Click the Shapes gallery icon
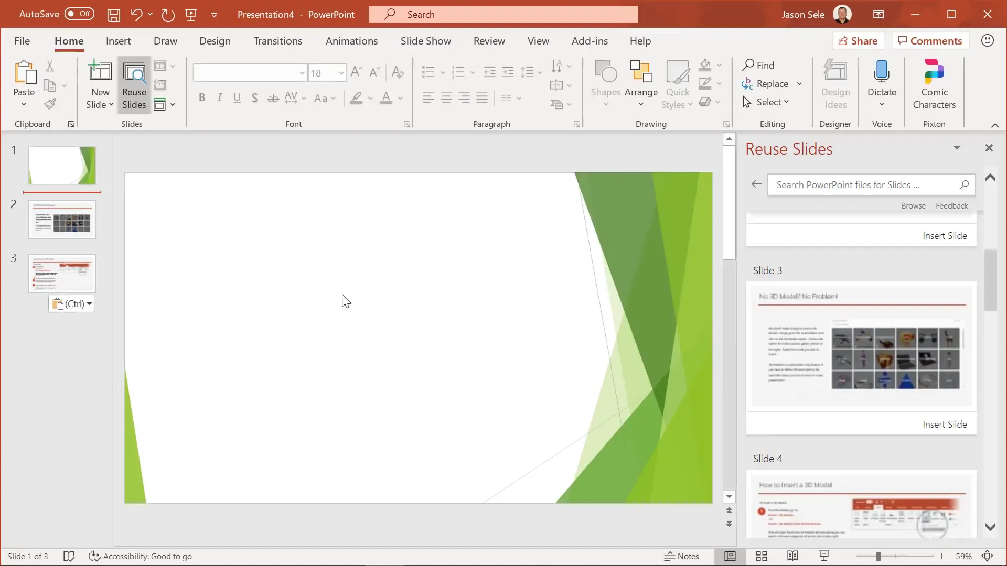 point(606,72)
